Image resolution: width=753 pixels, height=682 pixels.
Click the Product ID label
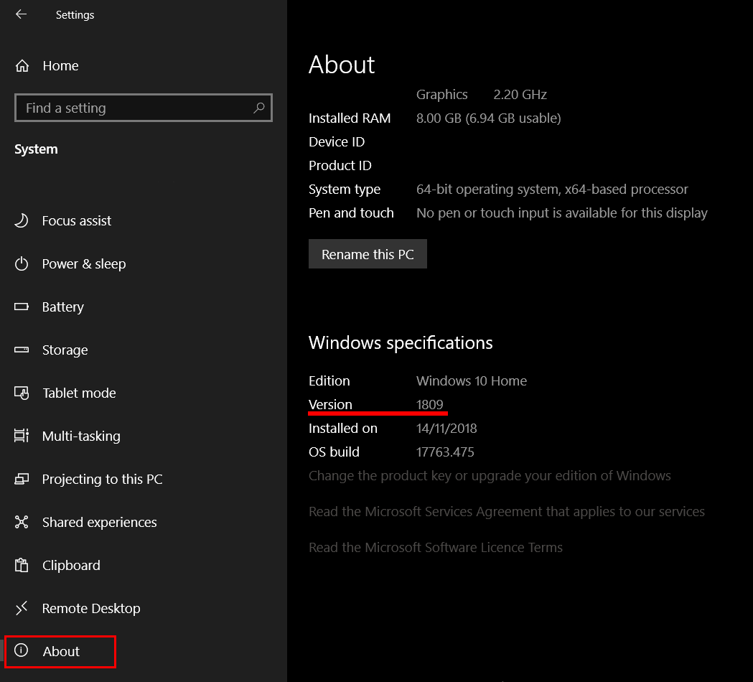[x=340, y=166]
